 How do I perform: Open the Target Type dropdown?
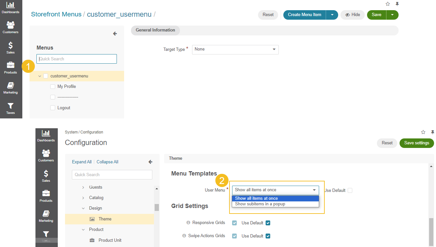pyautogui.click(x=235, y=50)
